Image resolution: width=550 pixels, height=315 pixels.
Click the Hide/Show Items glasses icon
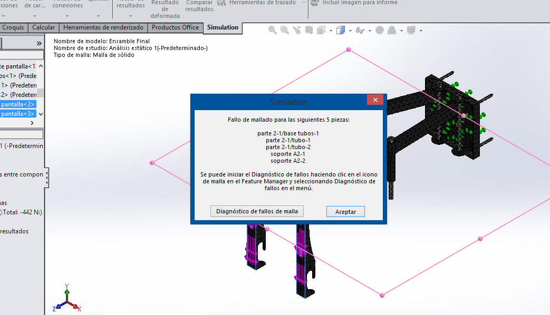pyautogui.click(x=360, y=31)
